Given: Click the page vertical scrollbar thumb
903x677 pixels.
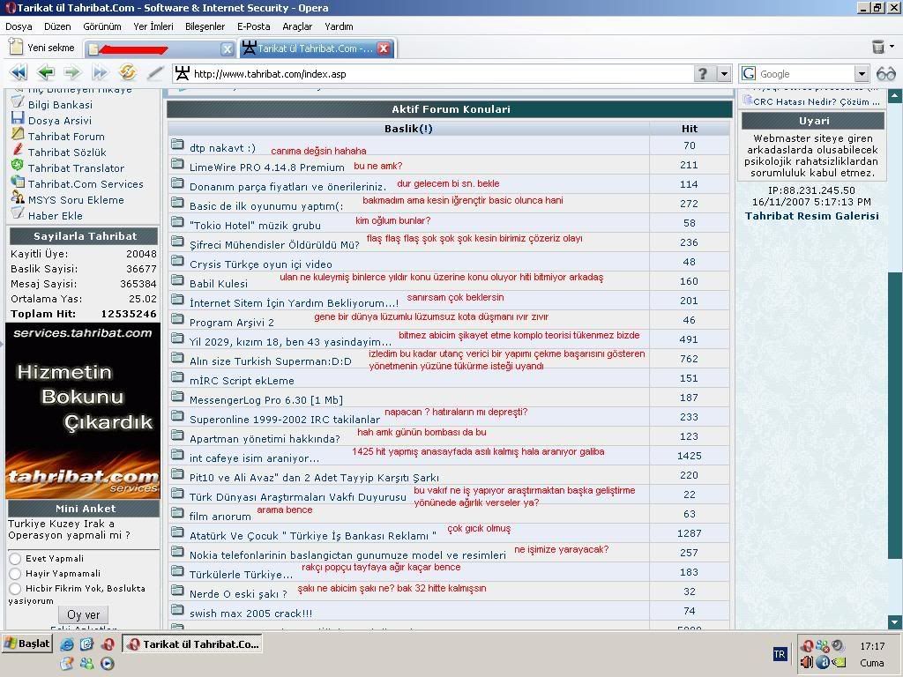Looking at the screenshot, I should click(x=894, y=414).
